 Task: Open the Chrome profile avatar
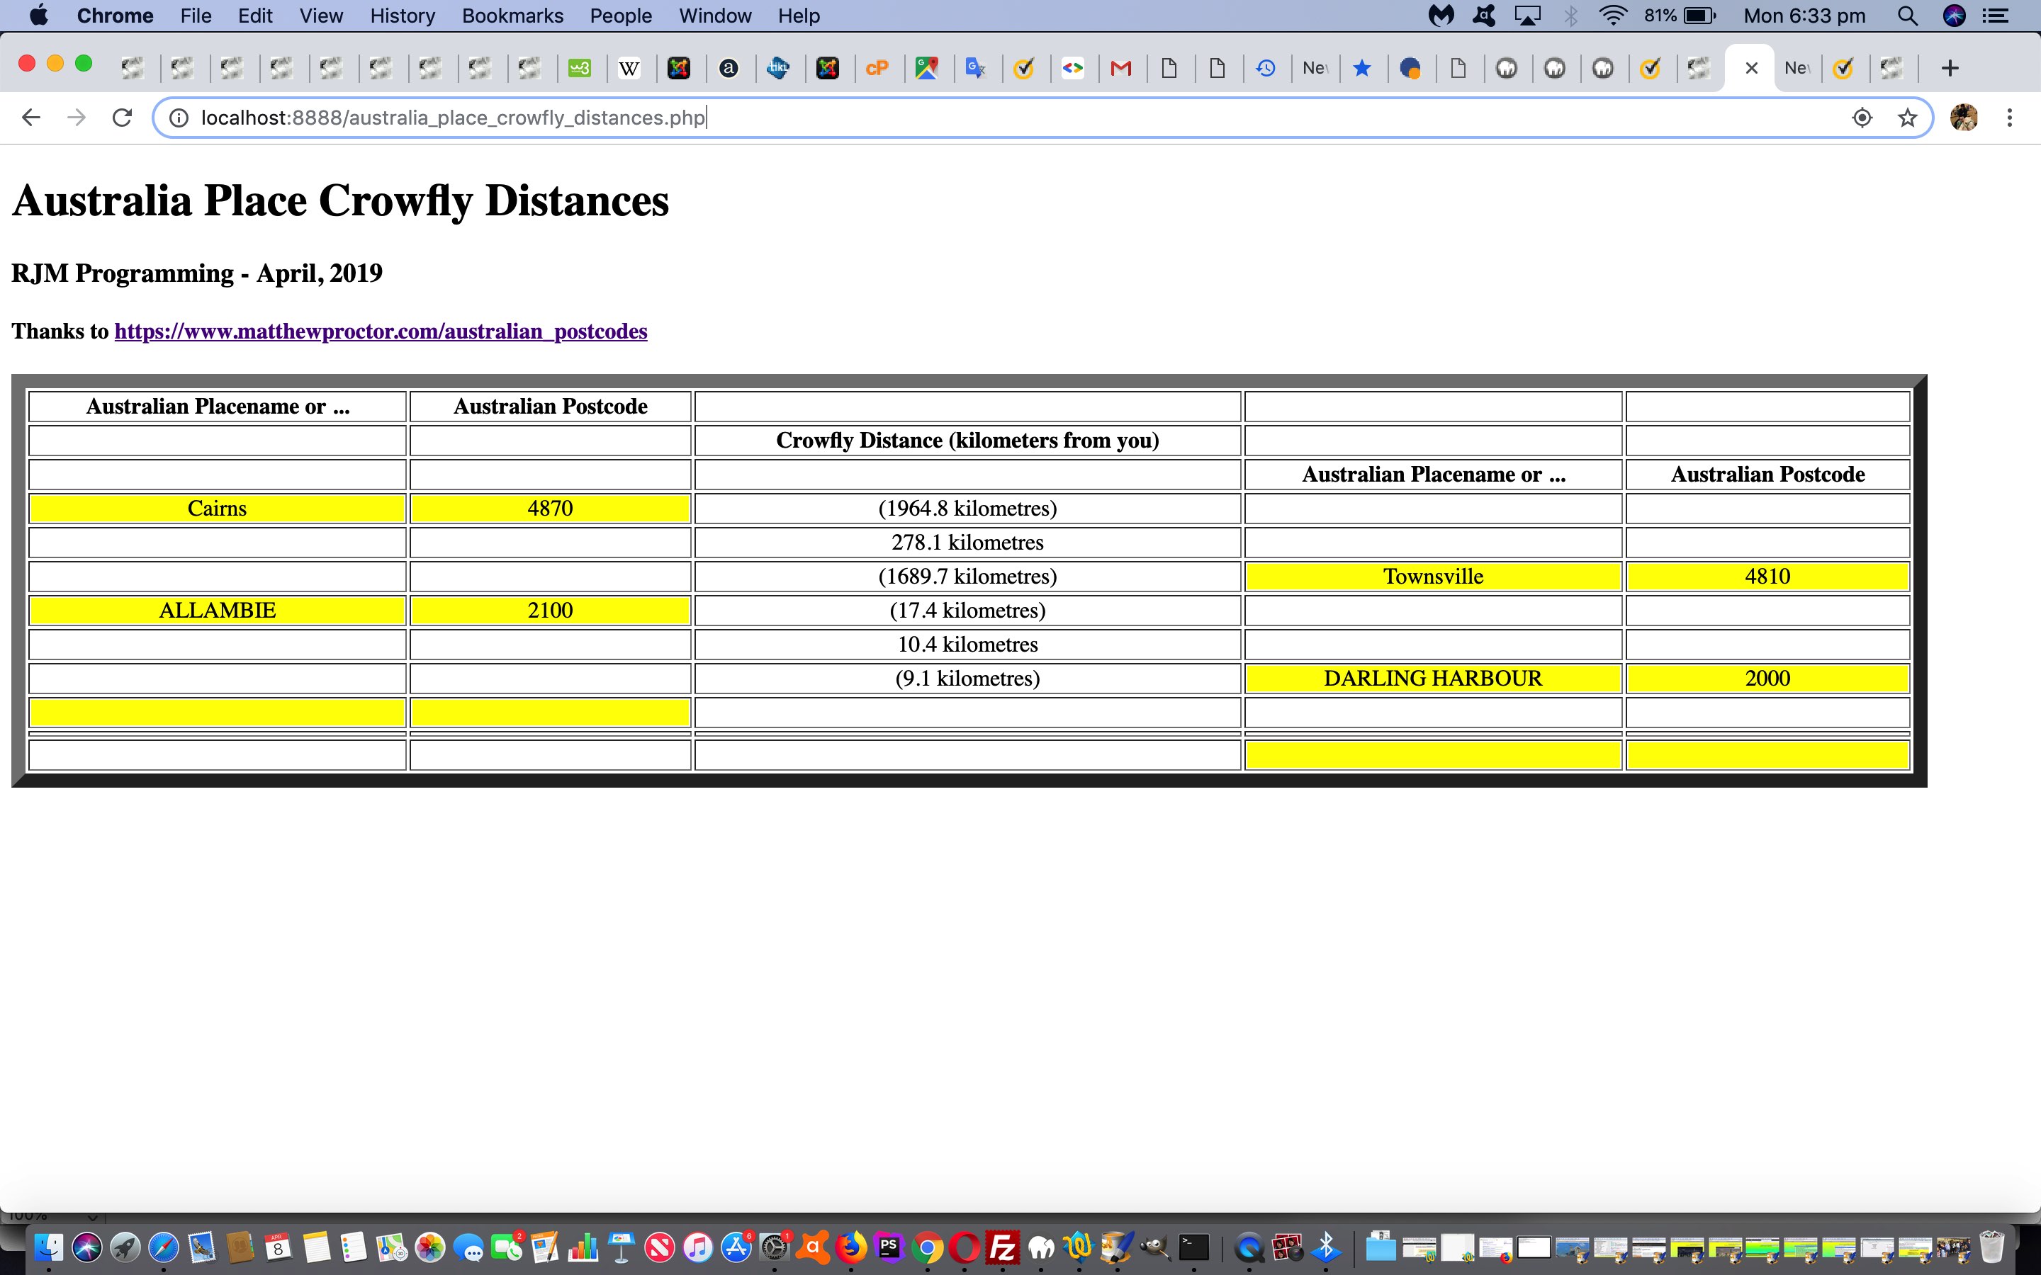pyautogui.click(x=1964, y=117)
